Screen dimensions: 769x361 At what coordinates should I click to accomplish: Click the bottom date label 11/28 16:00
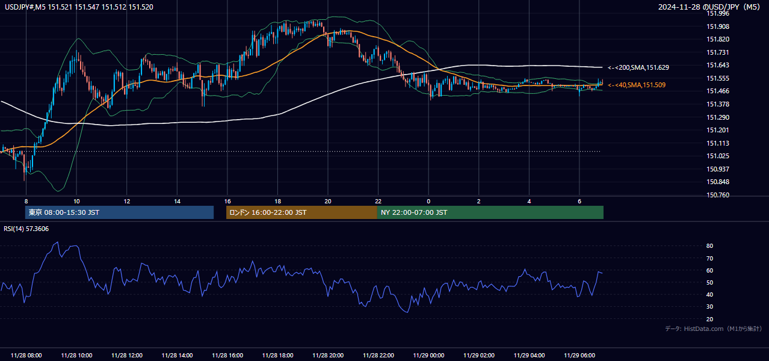227,356
